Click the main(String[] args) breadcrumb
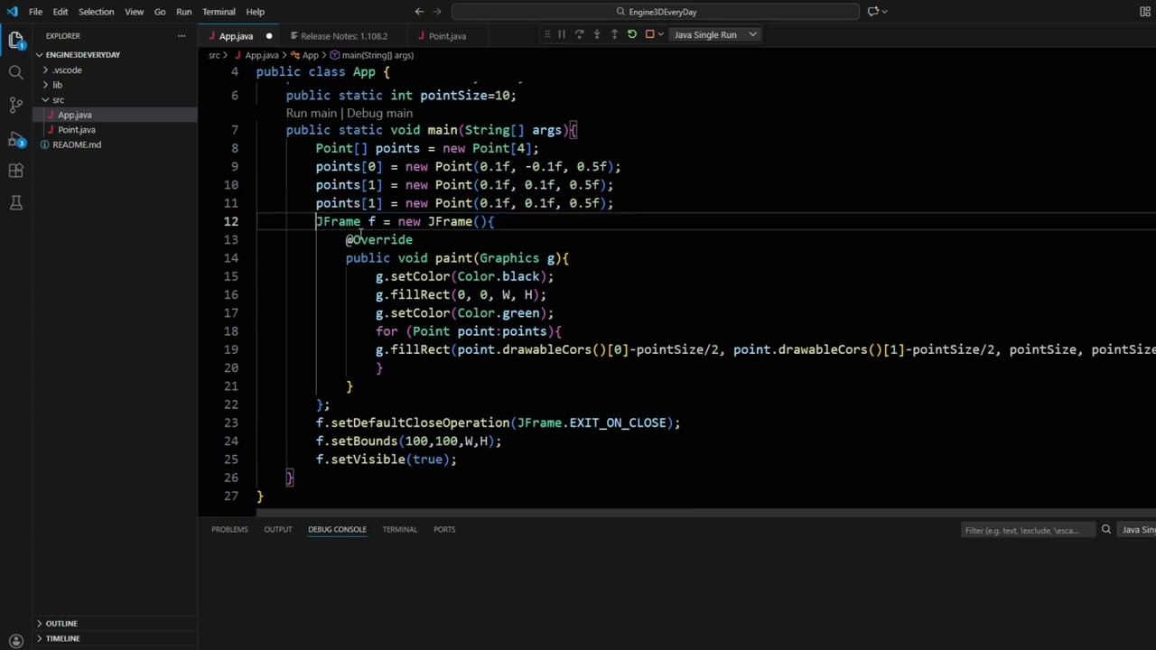Viewport: 1156px width, 650px height. point(371,55)
